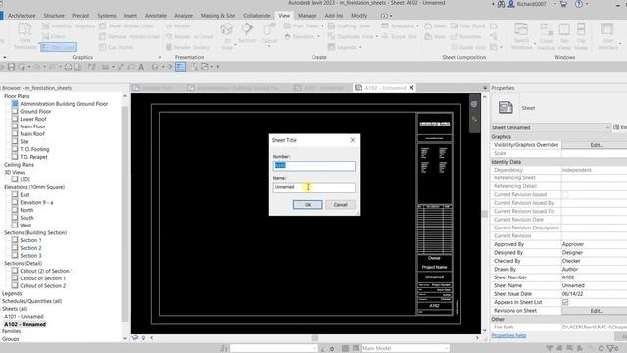This screenshot has height=353, width=627.
Task: Click the 3D View house icon
Action: tap(227, 30)
